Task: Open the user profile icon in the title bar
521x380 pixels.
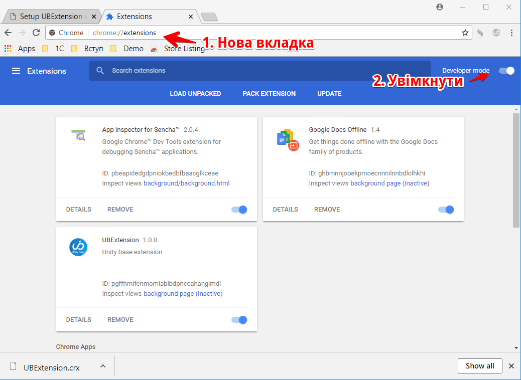Action: [x=440, y=7]
